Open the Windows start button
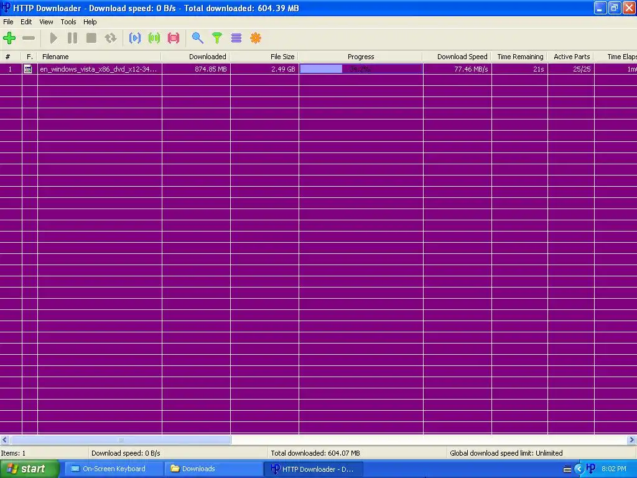This screenshot has width=637, height=478. [x=30, y=469]
